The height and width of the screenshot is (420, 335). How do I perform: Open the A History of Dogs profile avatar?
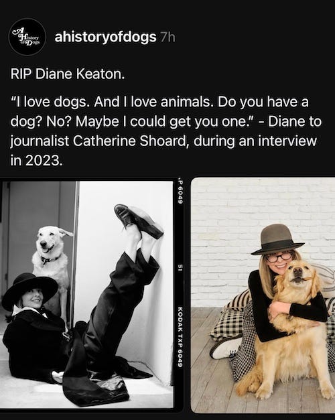point(27,37)
